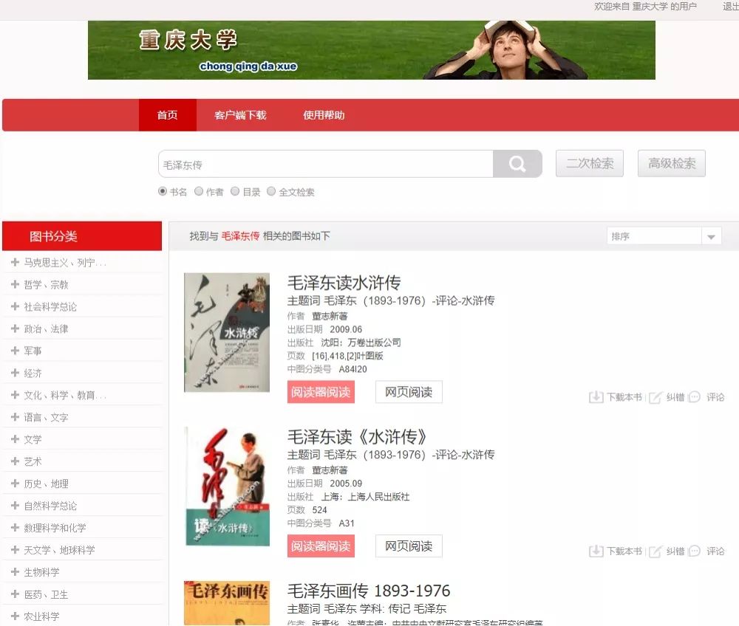Screen dimensions: 739x626
Task: Expand the 自然科学总论 category
Action: point(15,506)
